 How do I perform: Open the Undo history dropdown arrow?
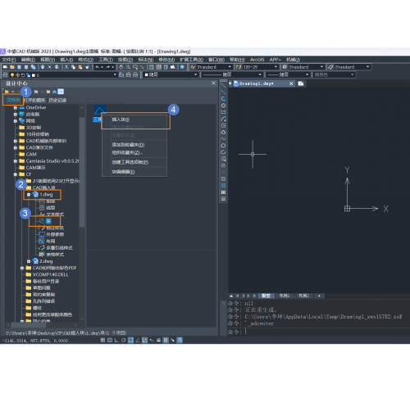tap(102, 67)
